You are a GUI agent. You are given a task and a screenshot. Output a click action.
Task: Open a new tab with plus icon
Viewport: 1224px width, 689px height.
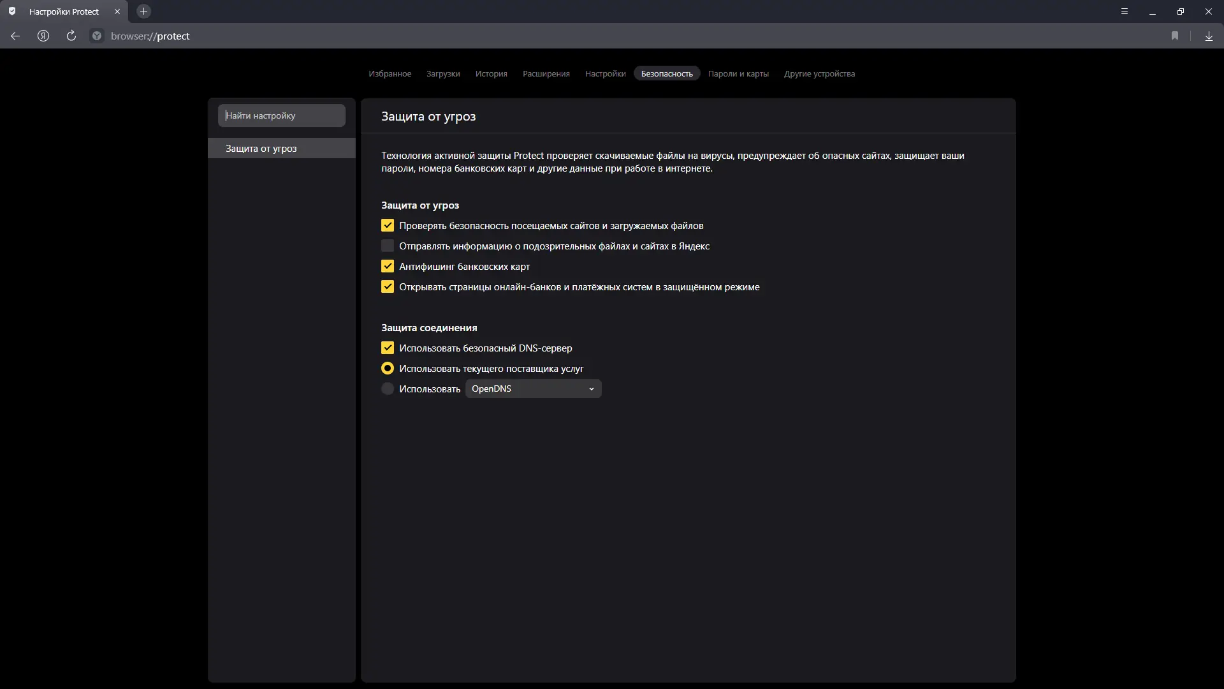point(143,11)
